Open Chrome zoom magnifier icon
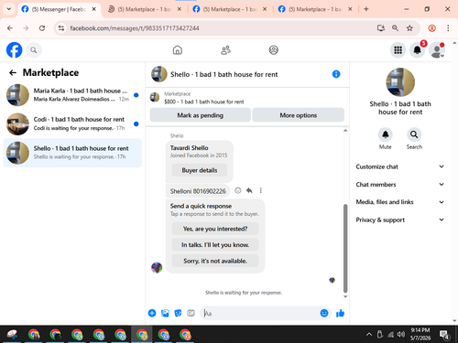The image size is (458, 343). click(x=395, y=28)
